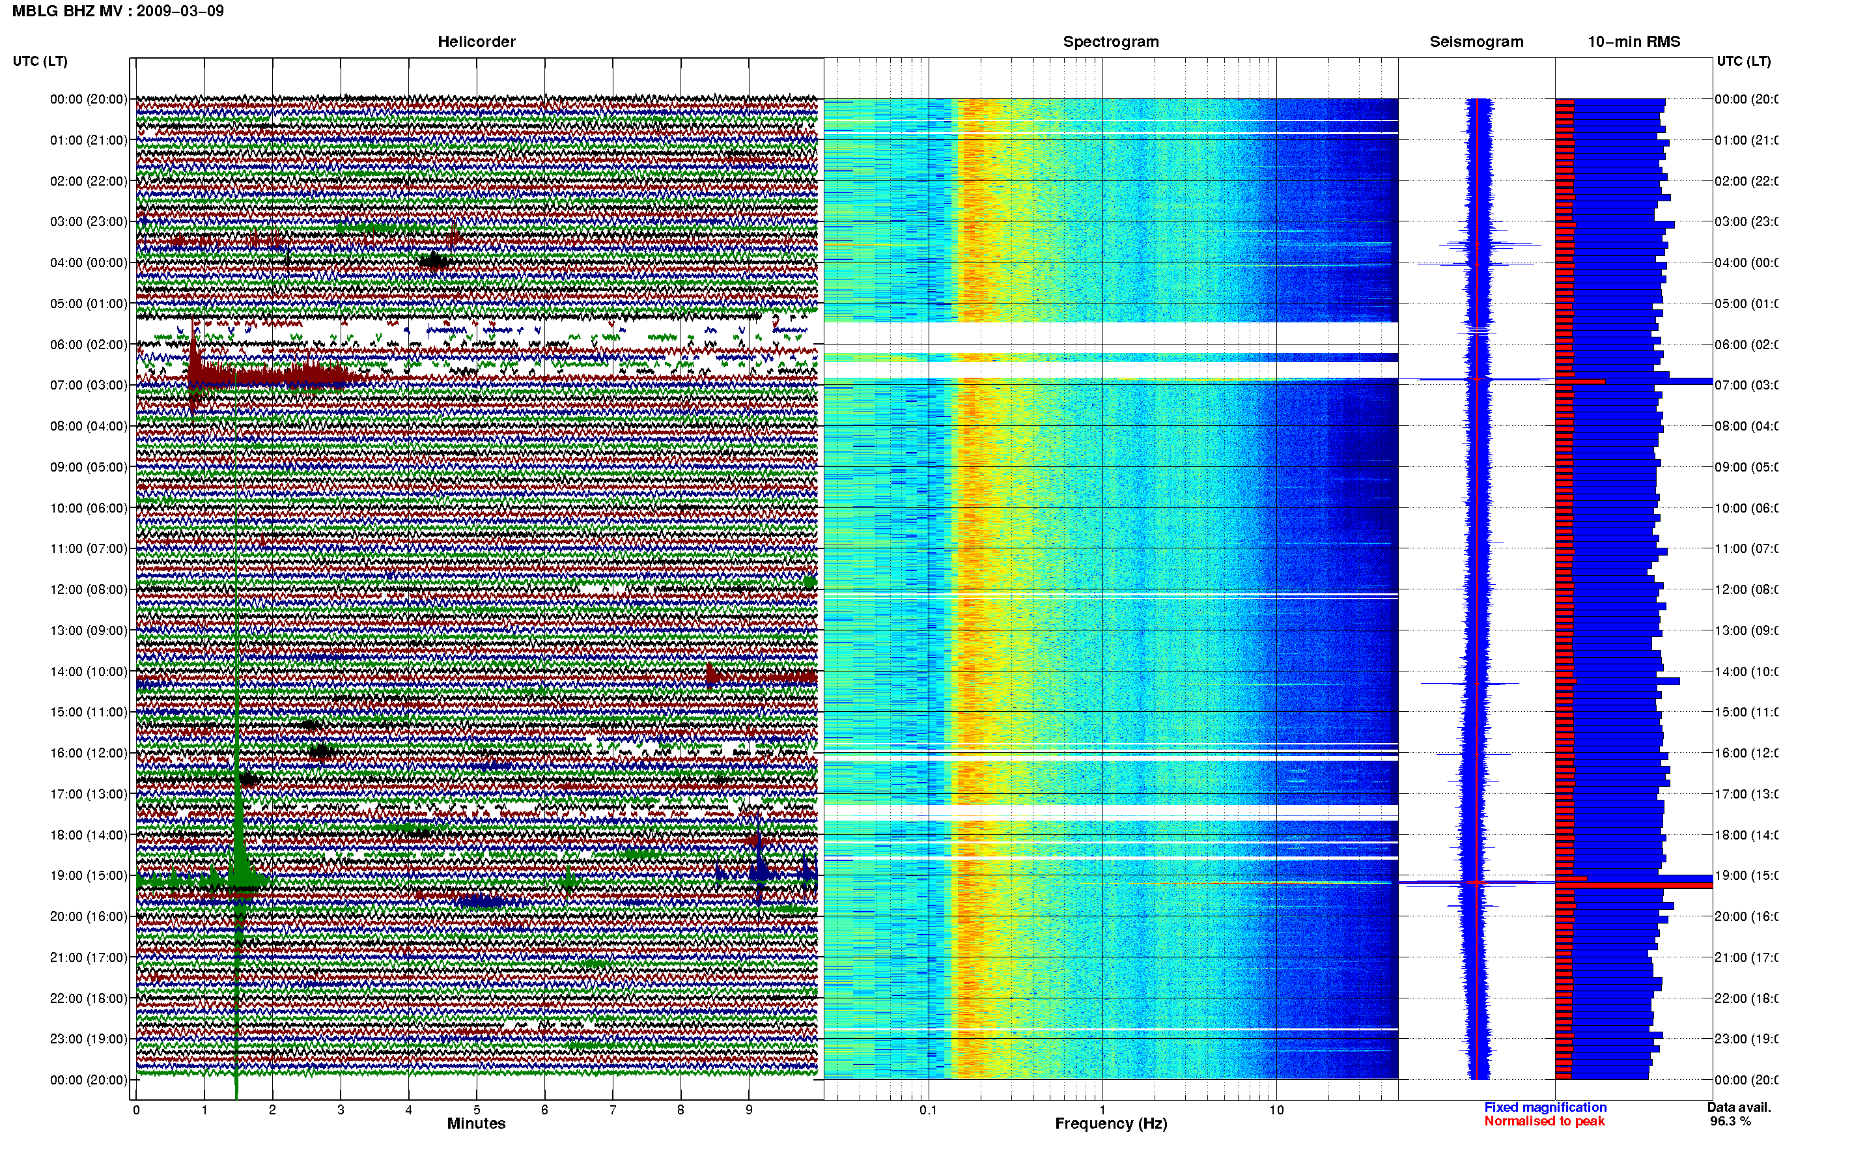Click the left 04:00 (00:00) time label
Image resolution: width=1852 pixels, height=1158 pixels.
pyautogui.click(x=89, y=262)
